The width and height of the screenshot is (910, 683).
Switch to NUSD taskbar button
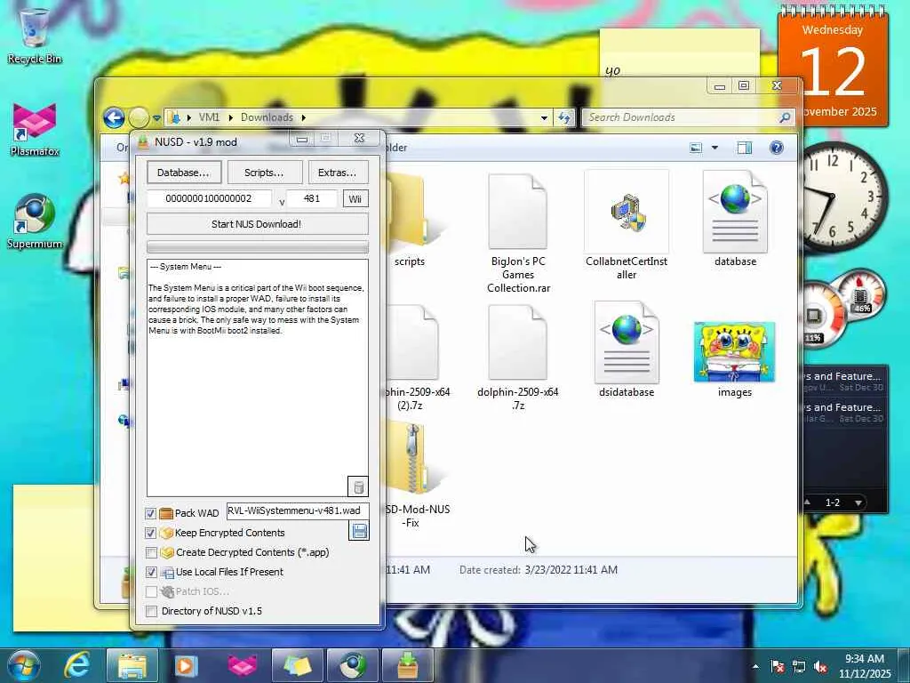(407, 665)
